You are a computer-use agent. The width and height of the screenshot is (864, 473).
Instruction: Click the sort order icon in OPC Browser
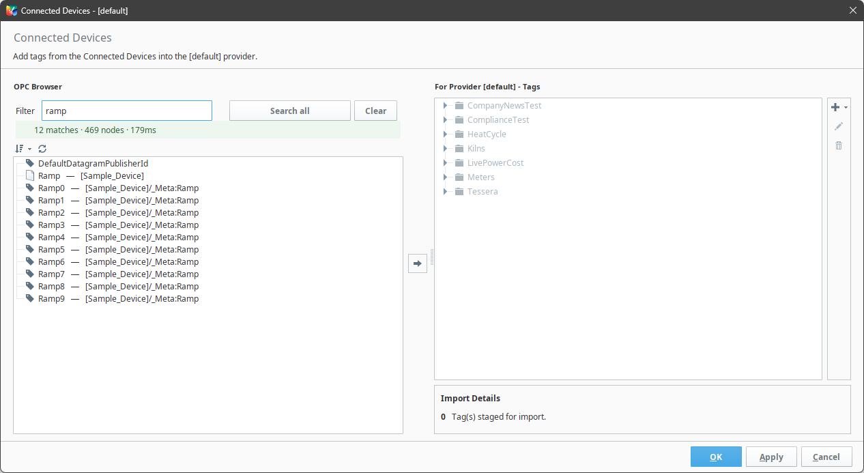point(19,148)
